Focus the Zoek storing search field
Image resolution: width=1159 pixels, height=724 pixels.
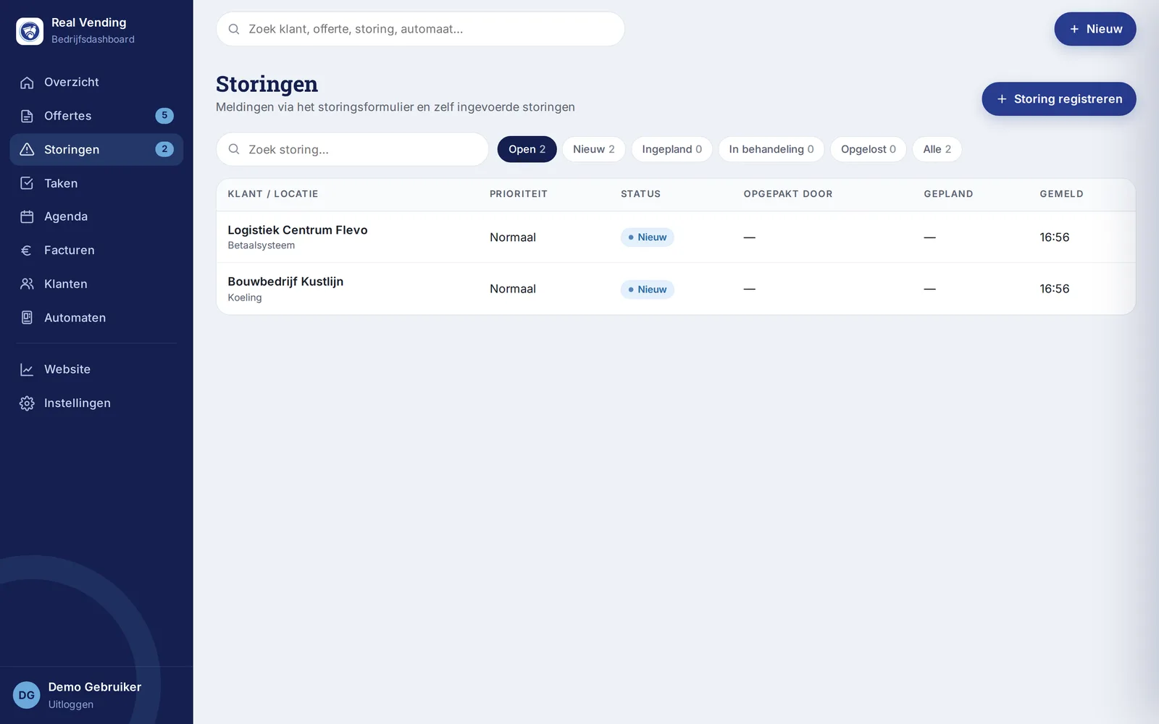(352, 149)
